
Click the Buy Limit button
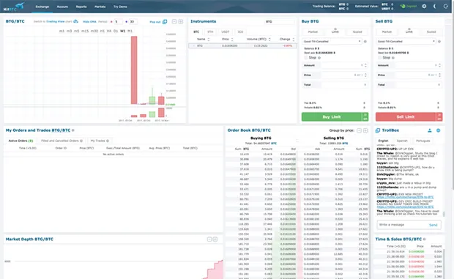point(332,117)
